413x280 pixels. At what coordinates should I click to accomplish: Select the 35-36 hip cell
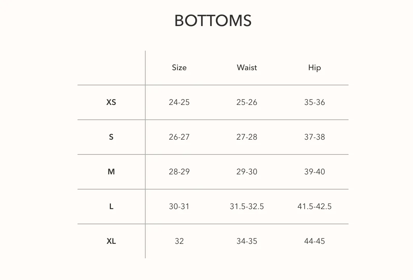[314, 102]
